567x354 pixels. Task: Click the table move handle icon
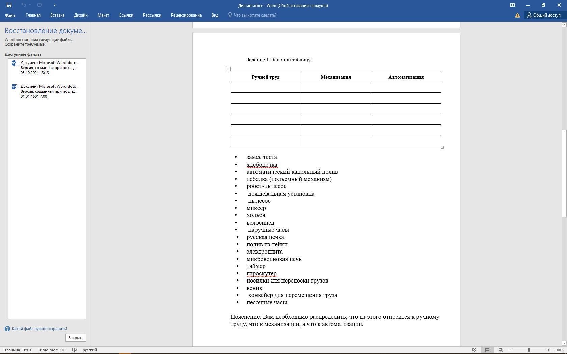click(x=228, y=69)
